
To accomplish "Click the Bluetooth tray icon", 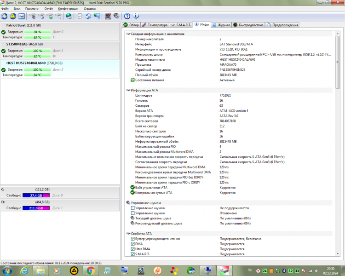I will point(284,271).
